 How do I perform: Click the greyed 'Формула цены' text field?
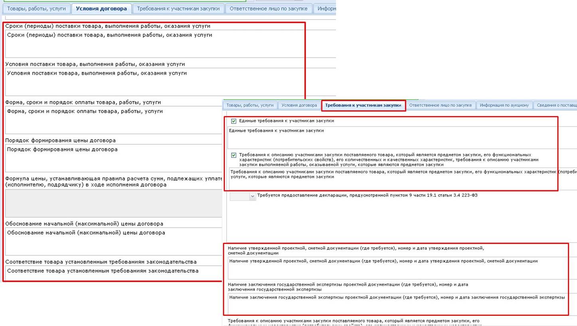pos(114,203)
